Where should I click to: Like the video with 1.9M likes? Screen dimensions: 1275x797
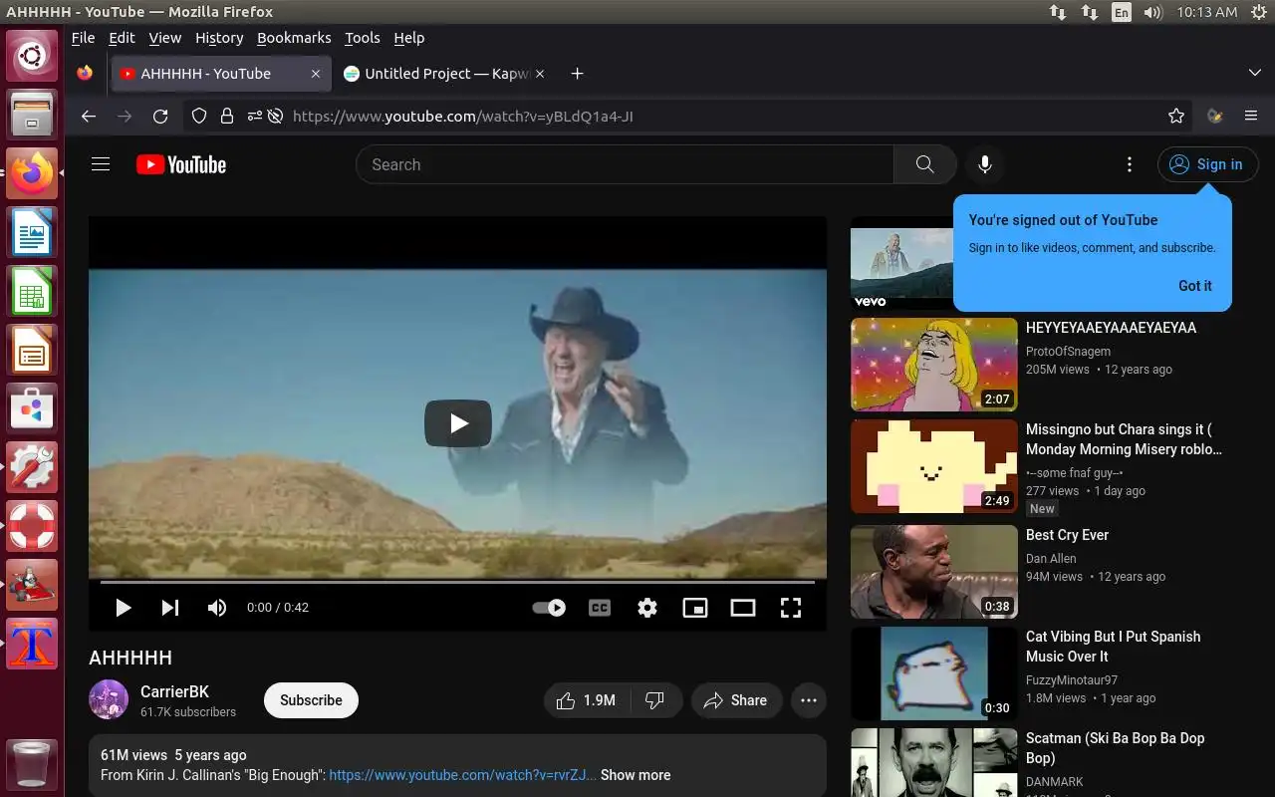pos(586,700)
